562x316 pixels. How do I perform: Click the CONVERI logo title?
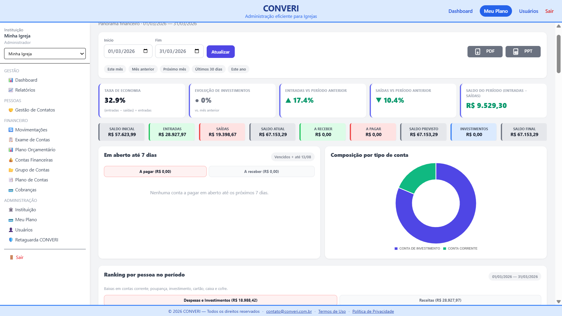click(281, 8)
